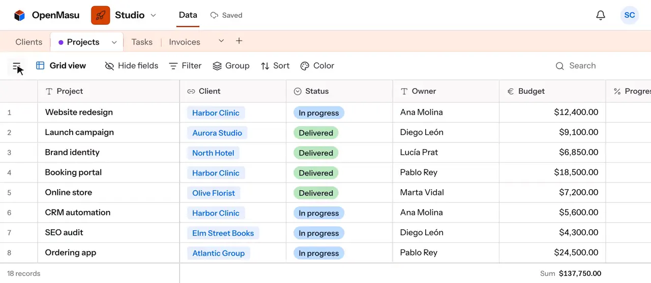
Task: Select row number 1
Action: click(9, 113)
